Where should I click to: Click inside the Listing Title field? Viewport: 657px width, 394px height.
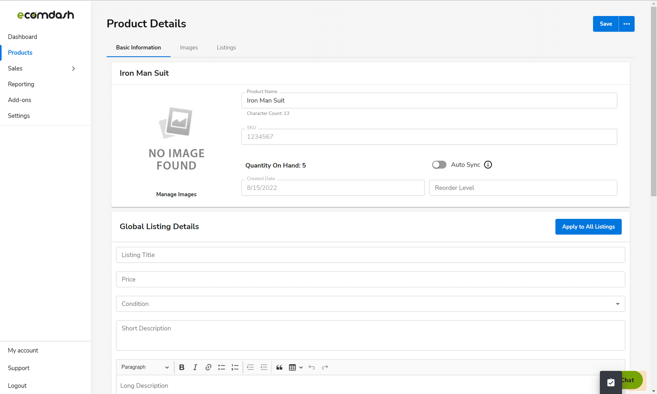[x=370, y=255]
